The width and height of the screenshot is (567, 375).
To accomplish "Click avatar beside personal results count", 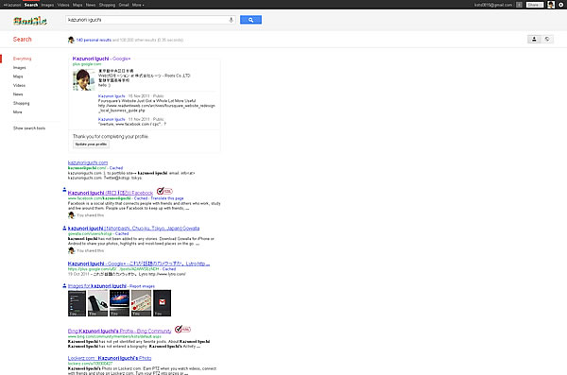I will click(71, 40).
